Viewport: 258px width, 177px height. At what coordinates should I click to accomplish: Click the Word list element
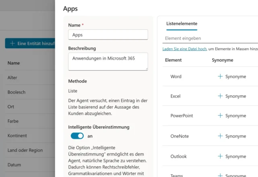[176, 77]
